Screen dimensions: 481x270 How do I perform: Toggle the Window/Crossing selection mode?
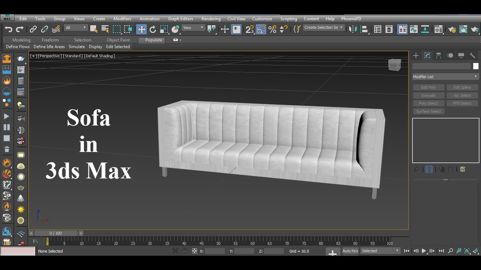[x=128, y=29]
